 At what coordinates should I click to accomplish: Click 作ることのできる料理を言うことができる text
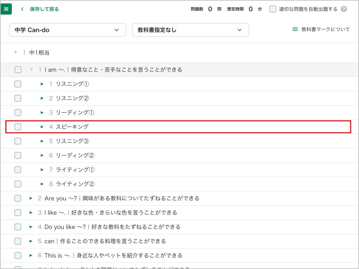tap(113, 241)
